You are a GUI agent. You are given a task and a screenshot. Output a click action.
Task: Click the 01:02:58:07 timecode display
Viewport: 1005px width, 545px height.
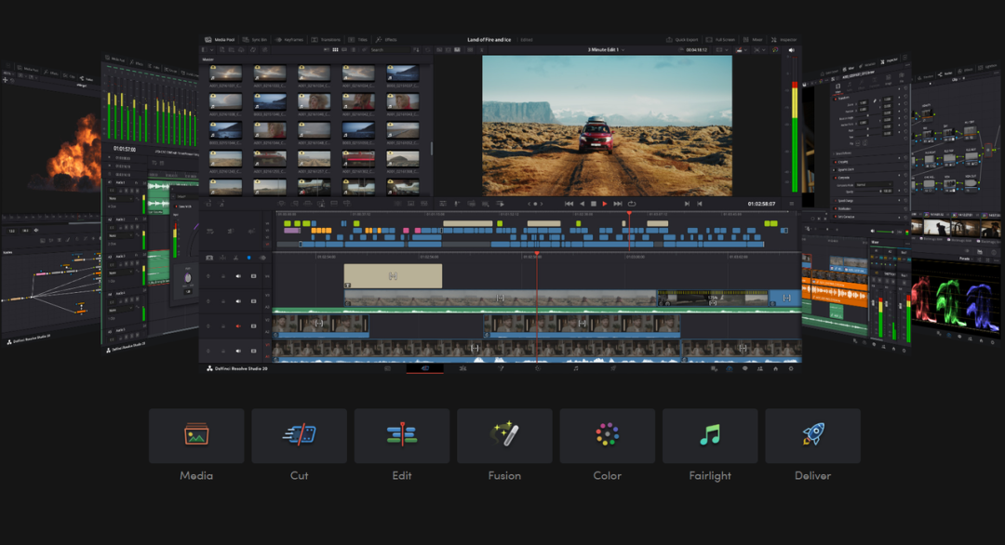click(761, 204)
